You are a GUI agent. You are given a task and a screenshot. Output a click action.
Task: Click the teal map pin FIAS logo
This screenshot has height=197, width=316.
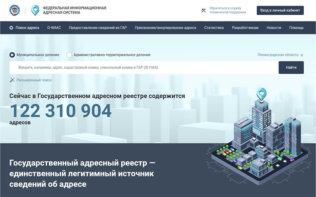point(35,10)
